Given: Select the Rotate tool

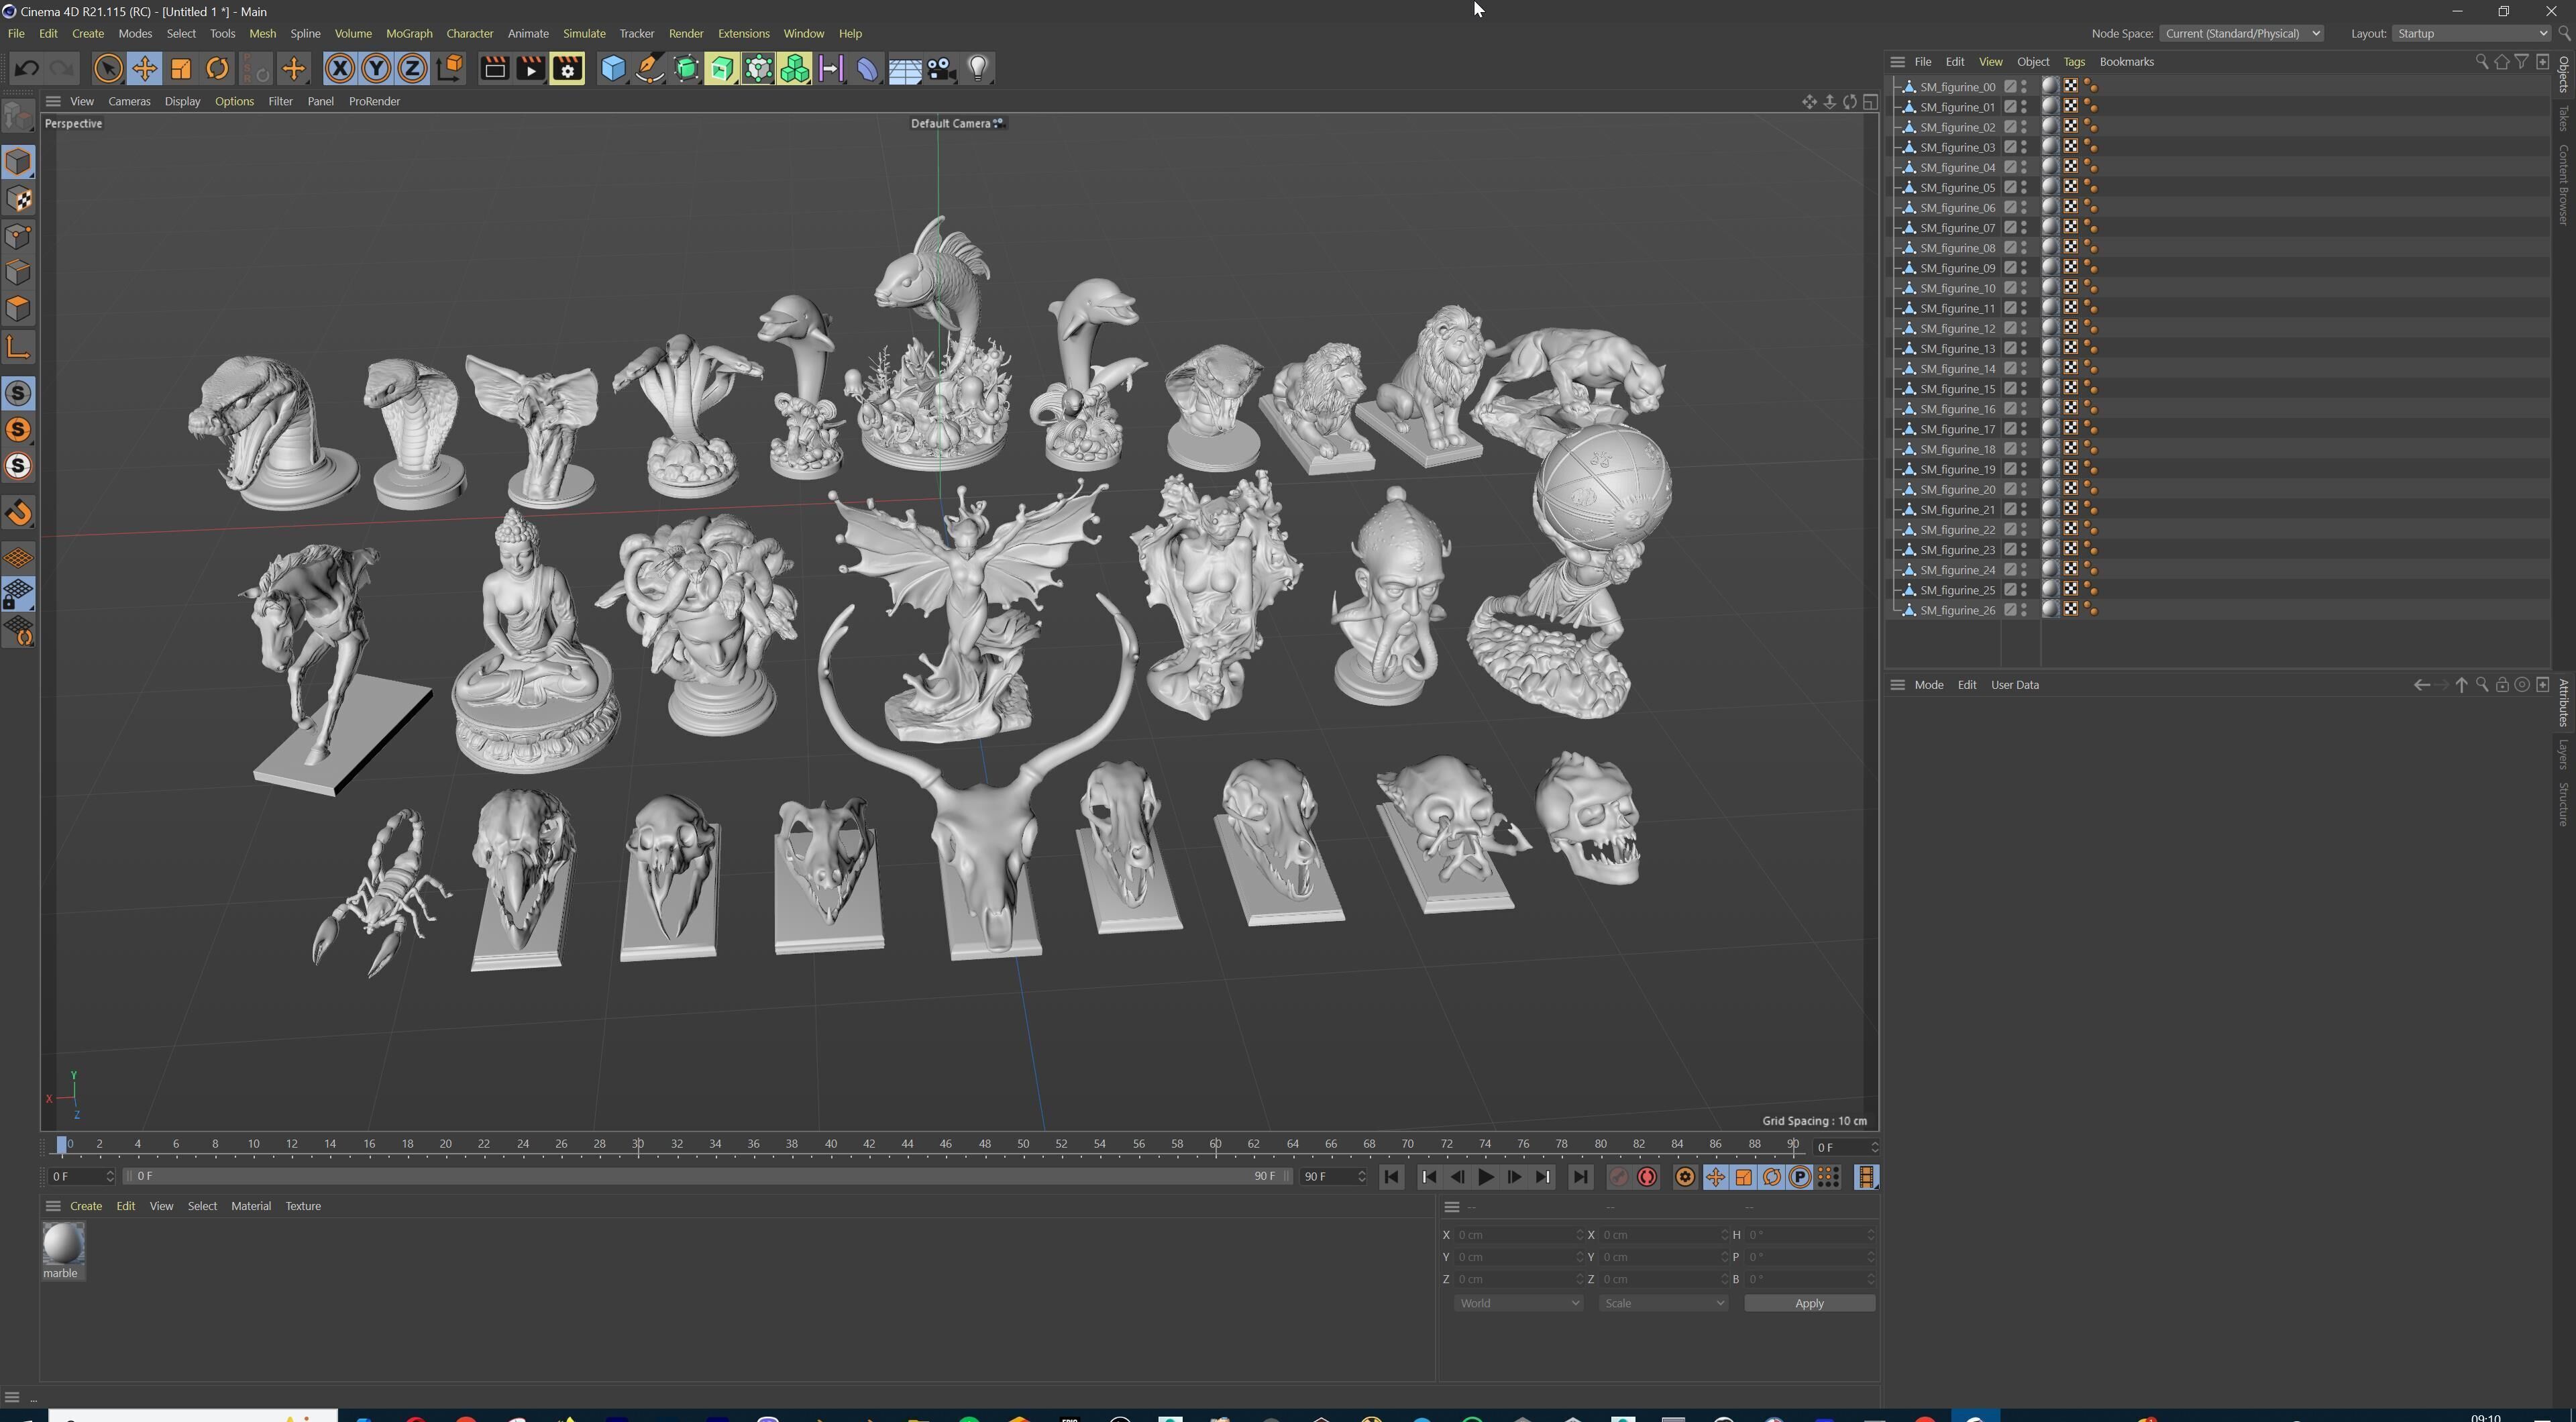Looking at the screenshot, I should coord(217,68).
